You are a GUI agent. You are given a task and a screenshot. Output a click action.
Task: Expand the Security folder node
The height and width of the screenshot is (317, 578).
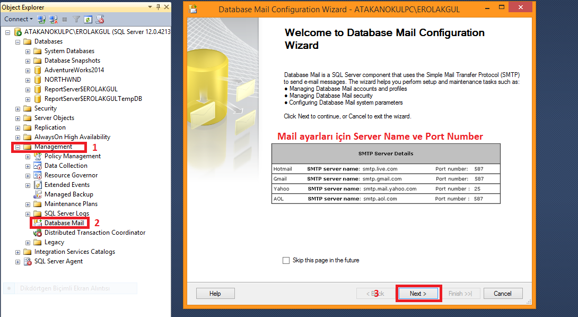17,108
